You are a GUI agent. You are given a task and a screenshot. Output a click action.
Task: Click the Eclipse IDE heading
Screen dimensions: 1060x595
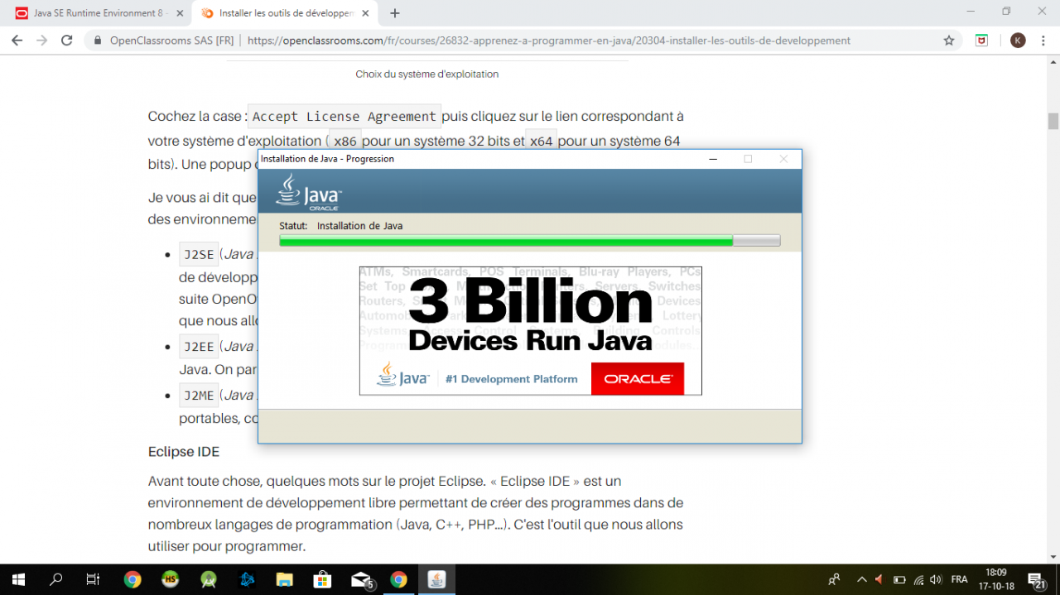[183, 452]
